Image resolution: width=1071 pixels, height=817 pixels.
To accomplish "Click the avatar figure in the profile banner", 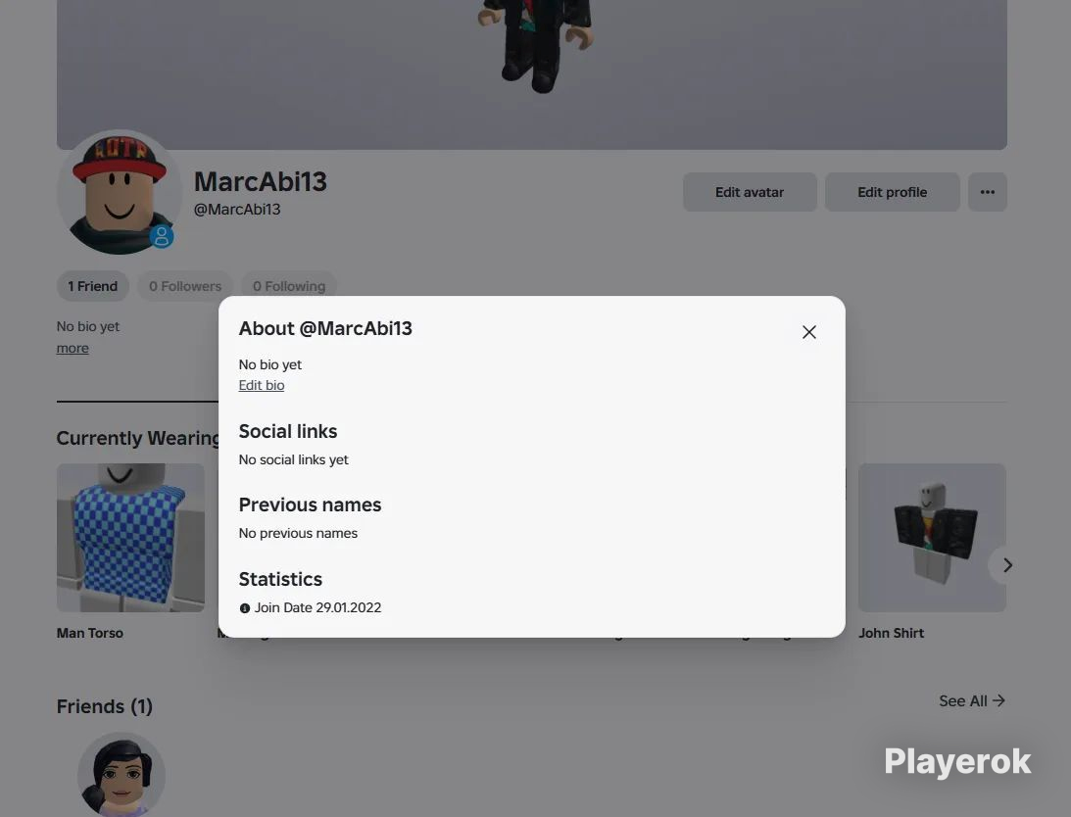I will (535, 44).
